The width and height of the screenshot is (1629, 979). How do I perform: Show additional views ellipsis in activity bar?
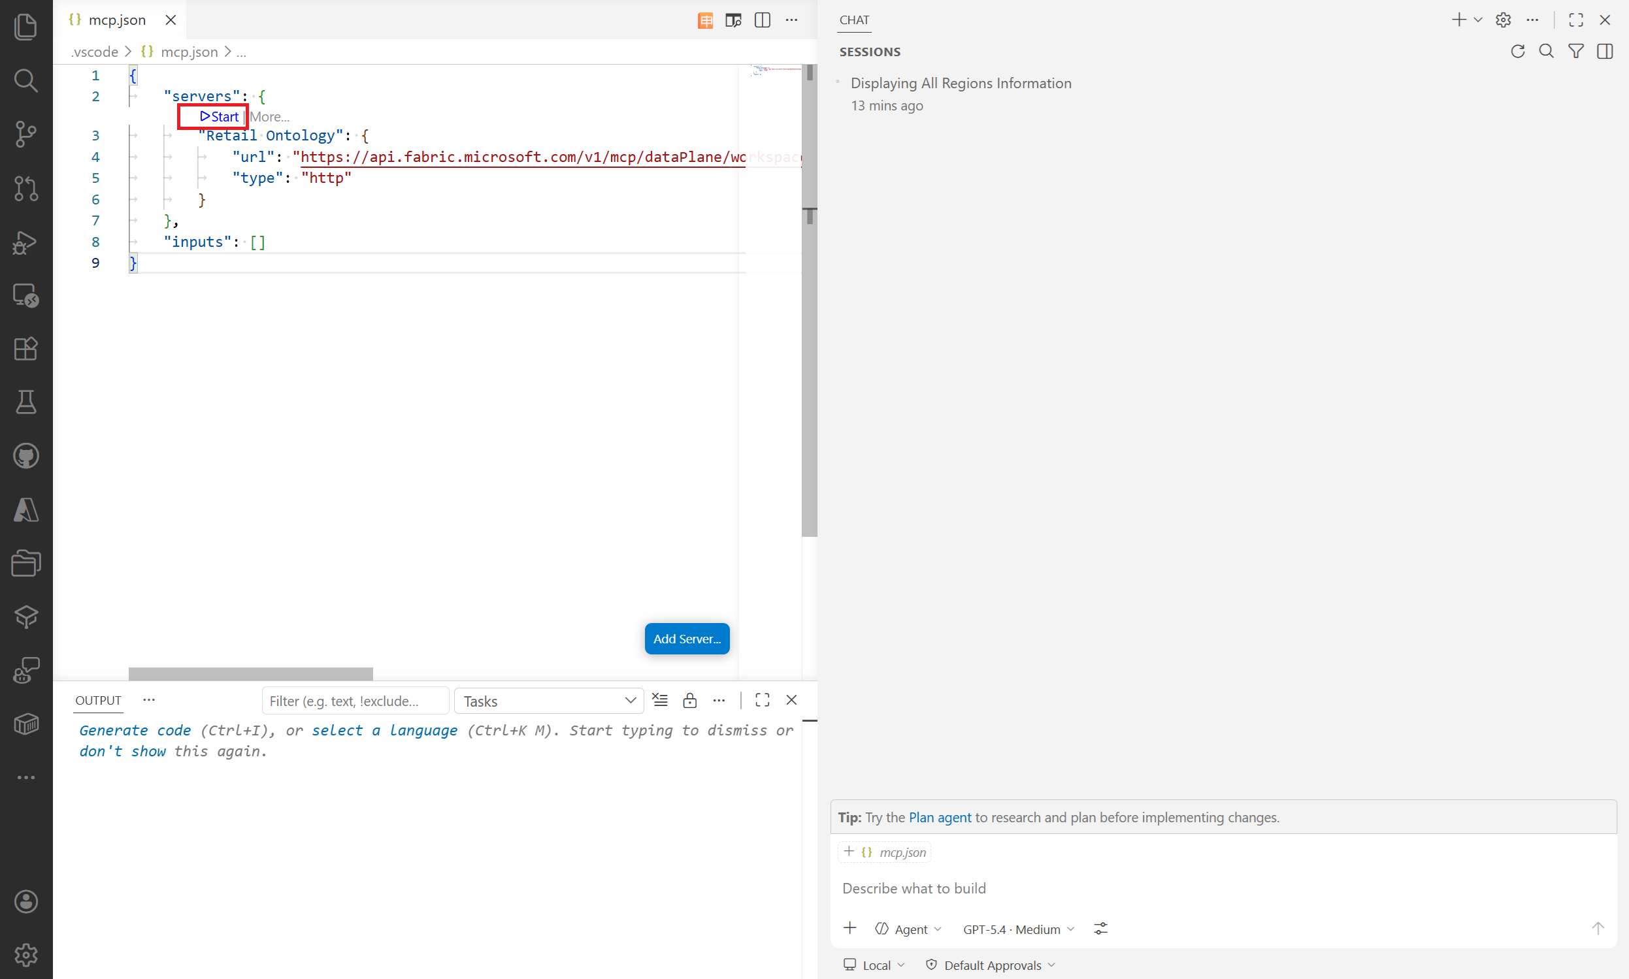[25, 778]
